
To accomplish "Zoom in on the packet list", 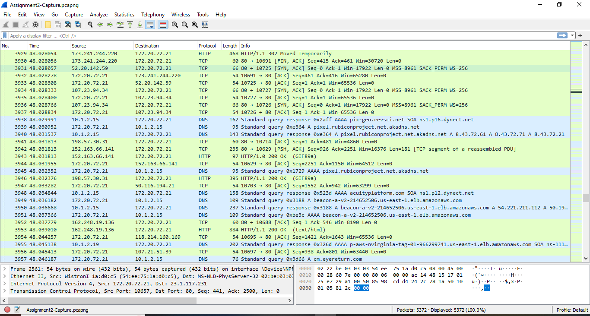I will [175, 25].
